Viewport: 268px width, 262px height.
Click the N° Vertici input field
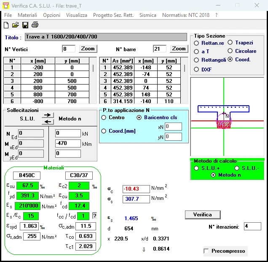[69, 49]
